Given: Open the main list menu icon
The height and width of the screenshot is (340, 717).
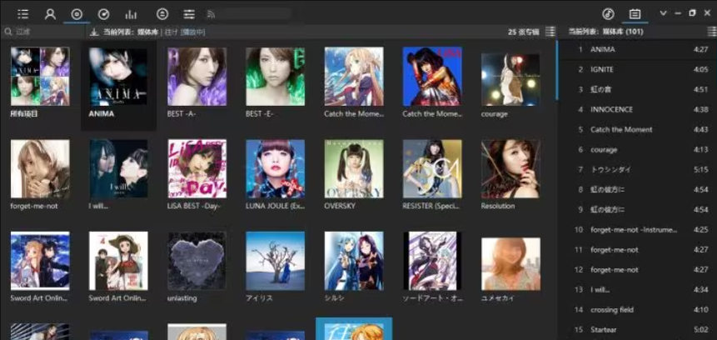Looking at the screenshot, I should pyautogui.click(x=22, y=14).
